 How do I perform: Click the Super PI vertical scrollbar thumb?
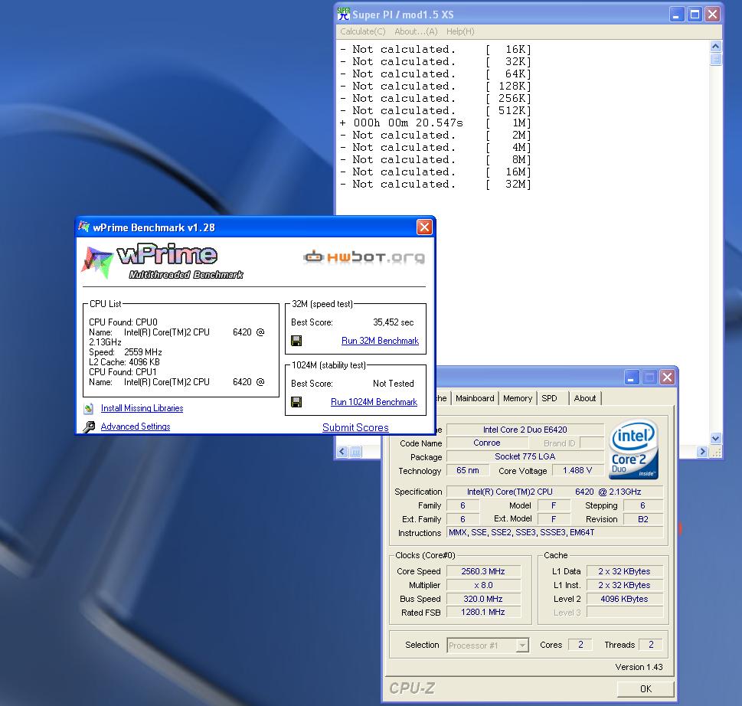[x=715, y=59]
